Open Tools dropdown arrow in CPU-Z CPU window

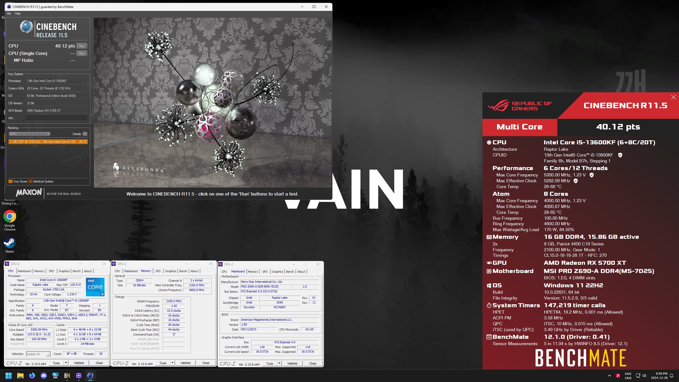pos(66,363)
